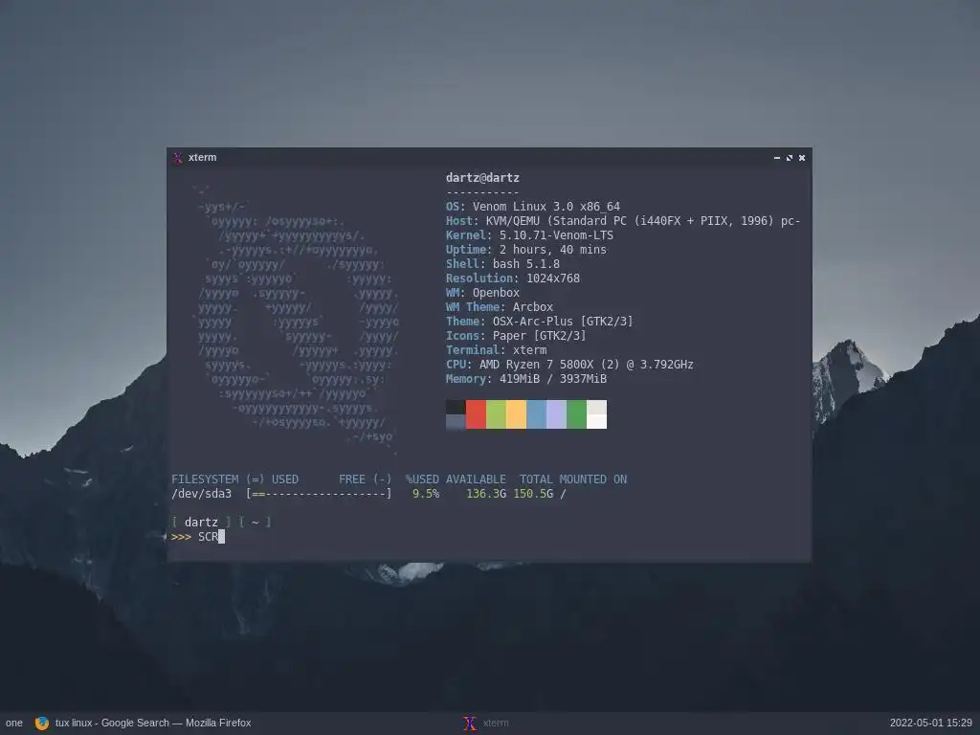Click workspace label 'one' in taskbar
The image size is (980, 735).
click(13, 724)
